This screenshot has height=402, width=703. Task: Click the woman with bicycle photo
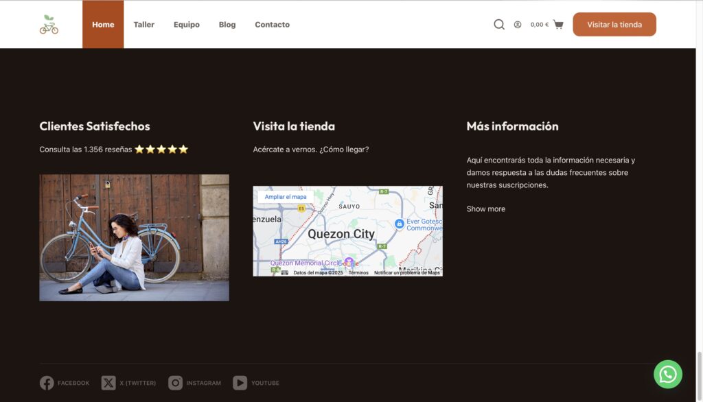pyautogui.click(x=134, y=237)
